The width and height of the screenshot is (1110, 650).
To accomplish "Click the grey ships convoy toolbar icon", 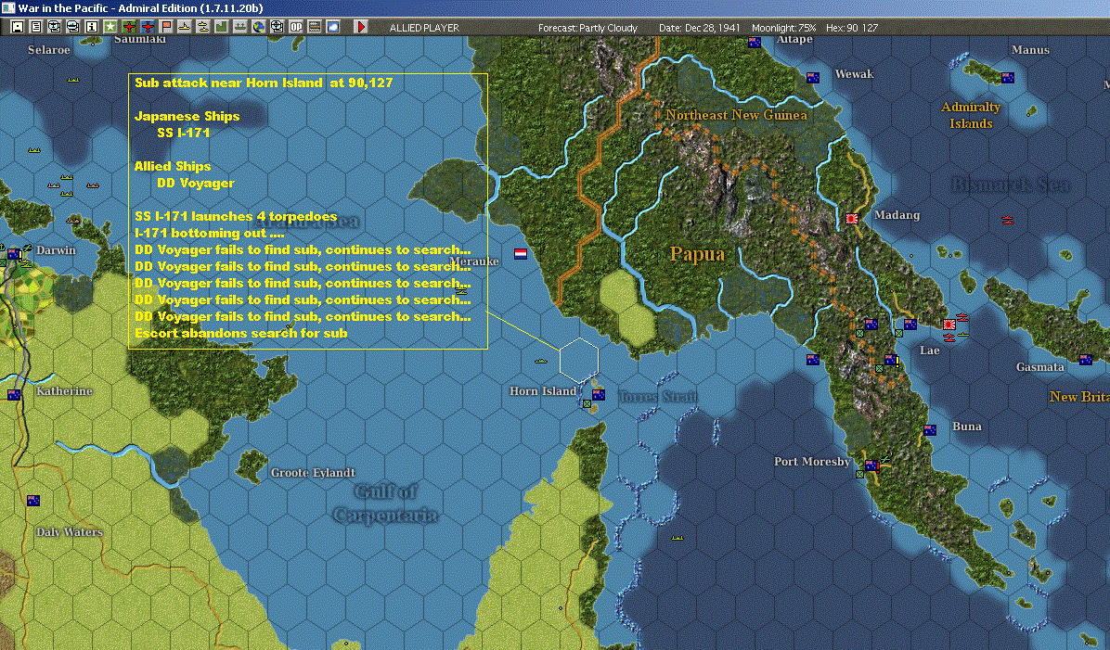I will tap(240, 27).
